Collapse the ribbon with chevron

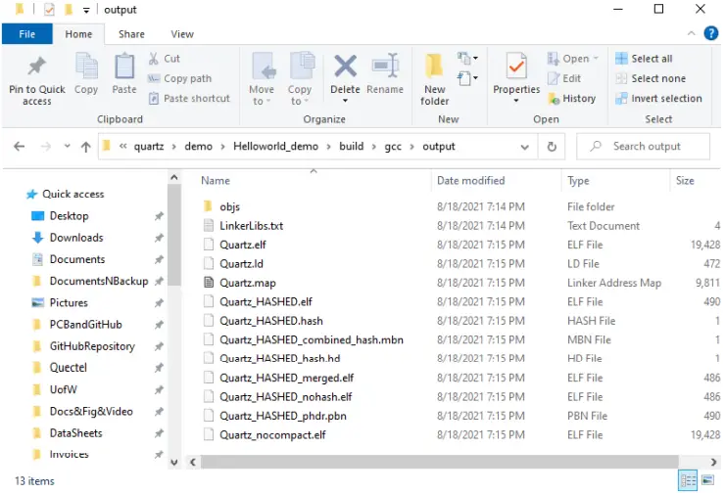point(691,33)
